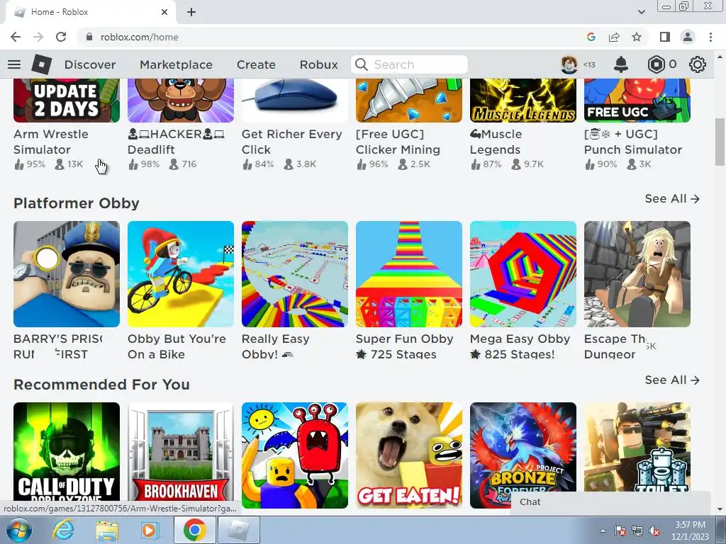The image size is (726, 544).
Task: Open the Windows Start menu
Action: point(18,530)
